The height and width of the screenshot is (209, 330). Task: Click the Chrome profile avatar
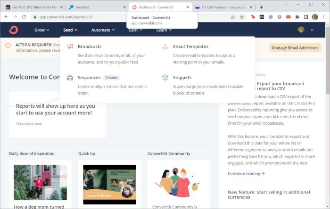tap(315, 17)
